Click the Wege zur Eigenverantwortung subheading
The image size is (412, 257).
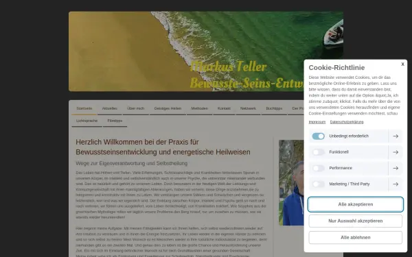click(x=132, y=163)
